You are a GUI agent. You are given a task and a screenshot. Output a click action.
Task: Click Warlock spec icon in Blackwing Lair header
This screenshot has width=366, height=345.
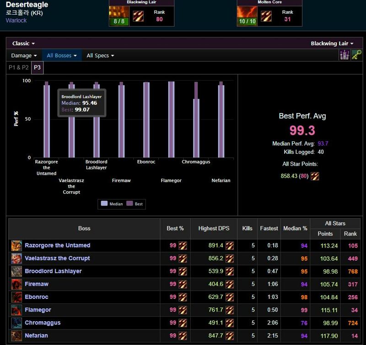pyautogui.click(x=138, y=16)
